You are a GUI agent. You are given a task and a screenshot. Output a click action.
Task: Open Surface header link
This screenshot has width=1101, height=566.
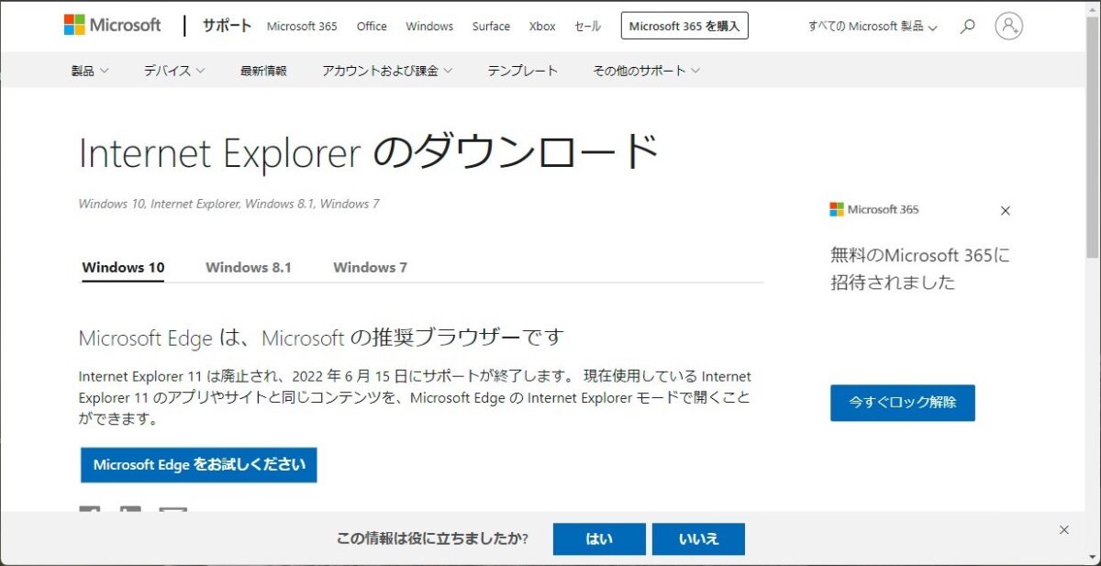tap(491, 27)
